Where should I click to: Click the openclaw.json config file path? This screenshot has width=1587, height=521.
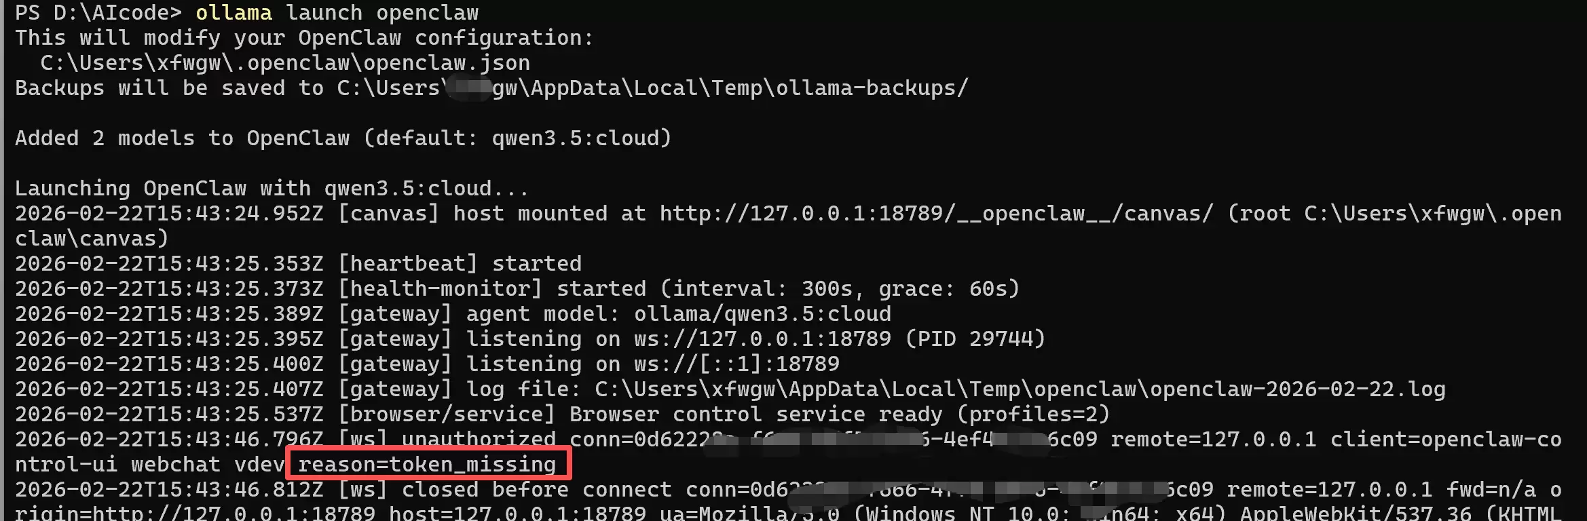[284, 63]
